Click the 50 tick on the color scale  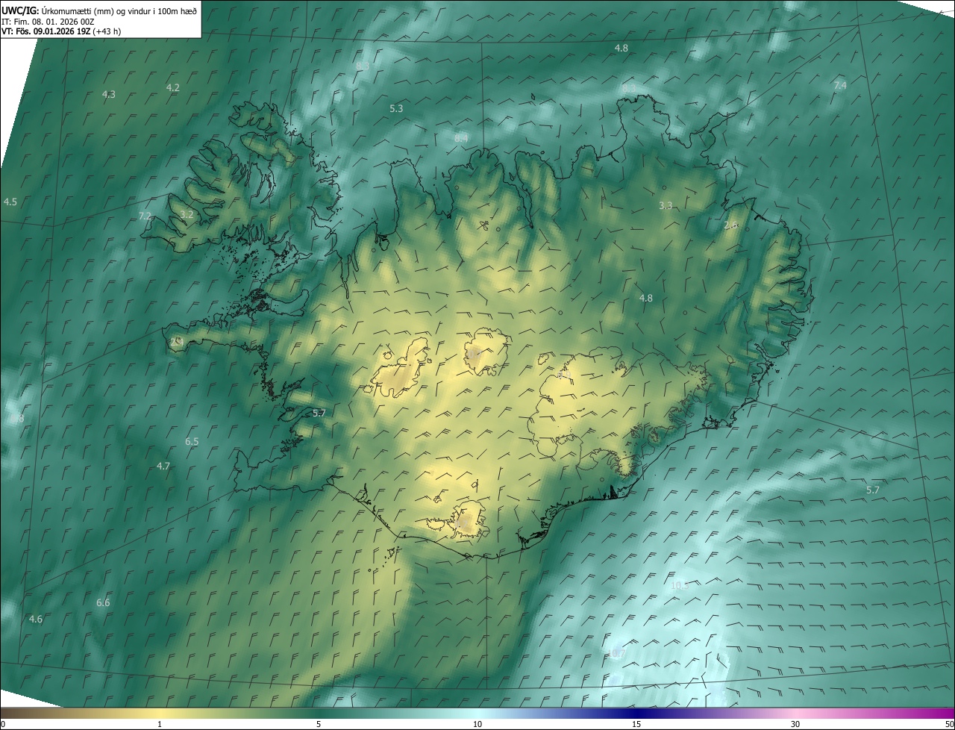[950, 724]
